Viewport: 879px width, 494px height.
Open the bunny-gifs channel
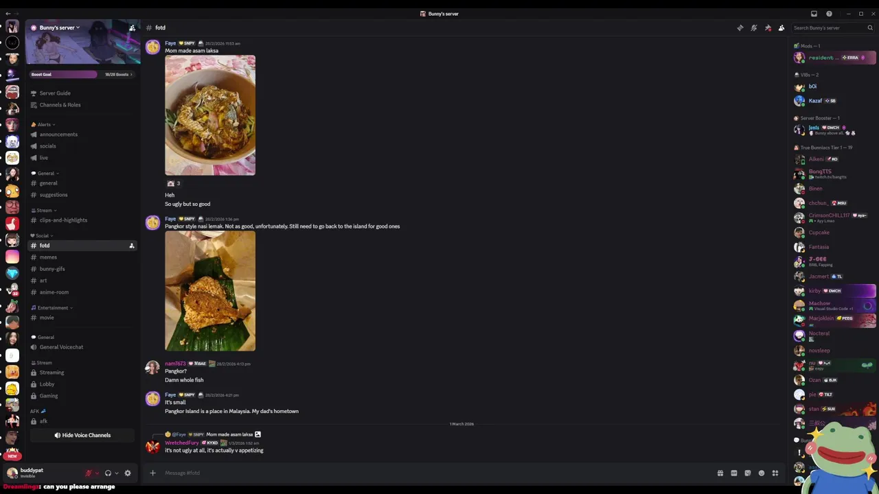pyautogui.click(x=52, y=269)
